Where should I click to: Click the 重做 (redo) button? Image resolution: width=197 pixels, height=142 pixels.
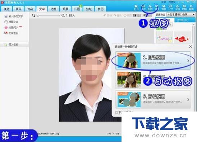tap(118, 15)
